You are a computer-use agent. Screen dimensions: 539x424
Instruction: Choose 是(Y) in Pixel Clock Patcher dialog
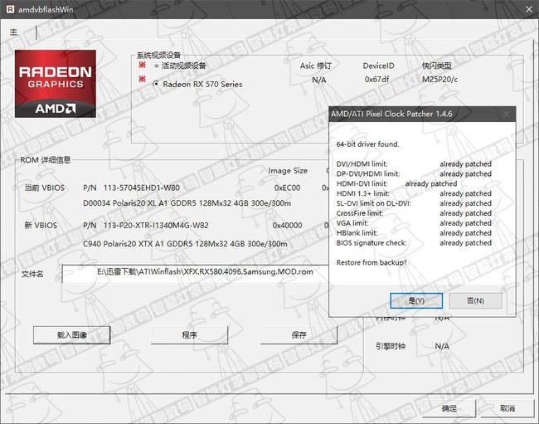(416, 301)
